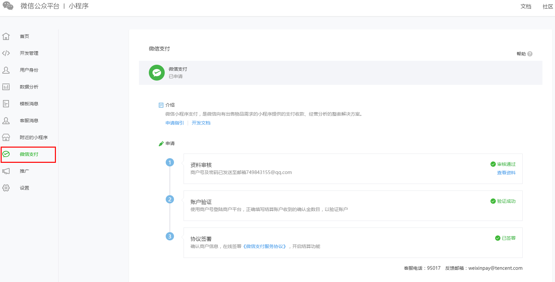This screenshot has height=282, width=555.
Task: Open the 开发文档 link
Action: [x=201, y=123]
